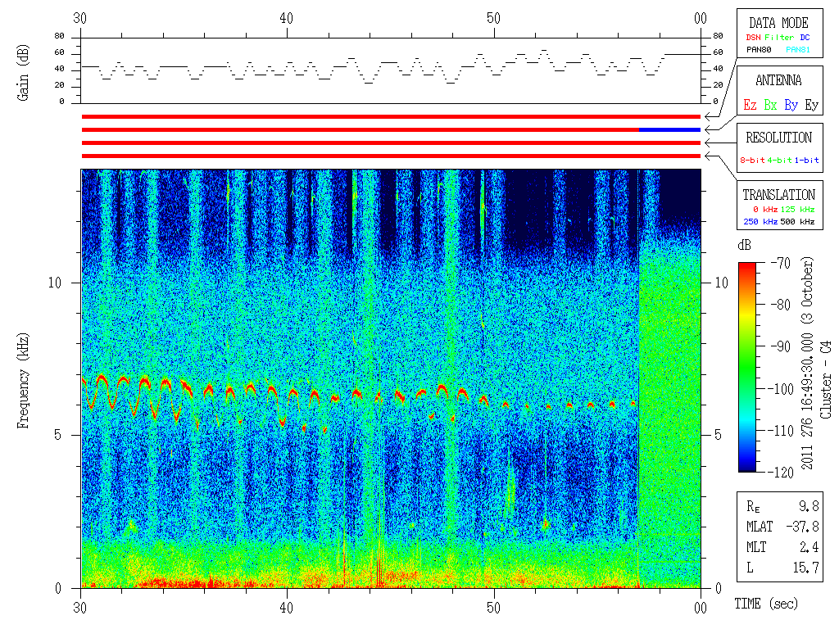The image size is (839, 629).
Task: Click the rainbow dB color scale bar
Action: pyautogui.click(x=747, y=367)
